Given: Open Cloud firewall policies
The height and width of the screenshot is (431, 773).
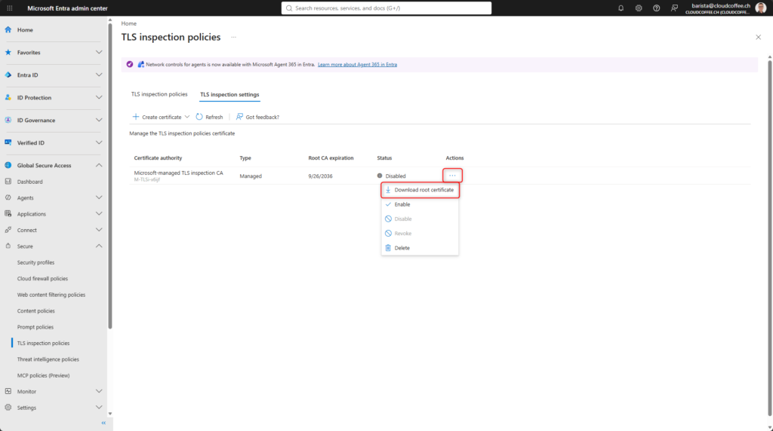Looking at the screenshot, I should [42, 279].
